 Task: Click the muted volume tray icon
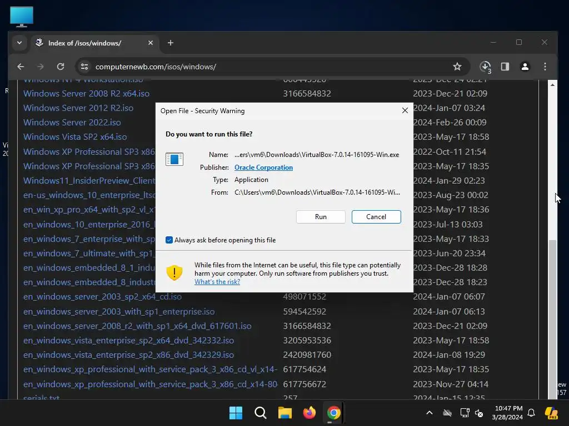pyautogui.click(x=479, y=413)
